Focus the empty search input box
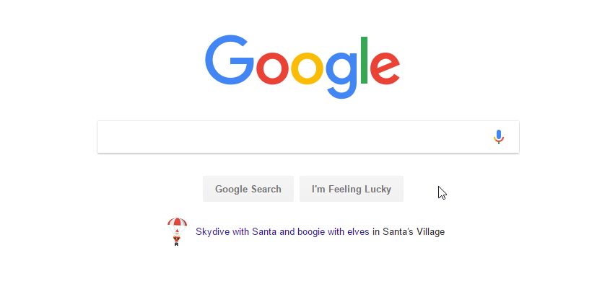 point(289,137)
